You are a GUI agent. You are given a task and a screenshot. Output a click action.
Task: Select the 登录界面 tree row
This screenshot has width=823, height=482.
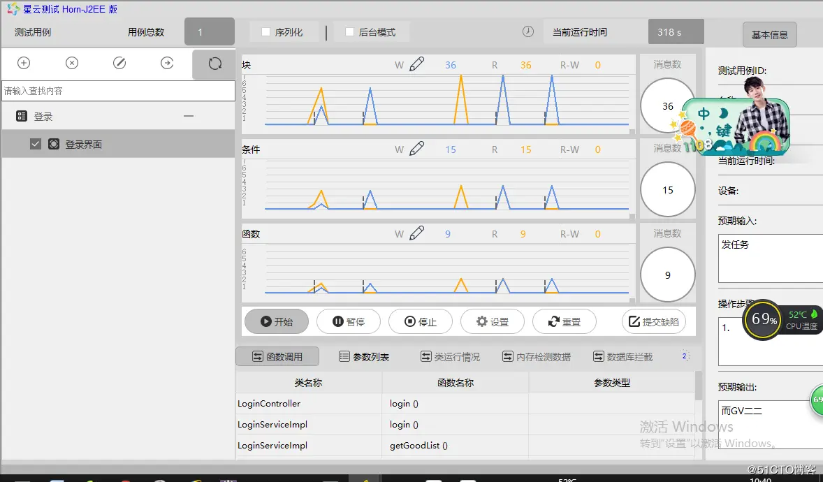119,144
